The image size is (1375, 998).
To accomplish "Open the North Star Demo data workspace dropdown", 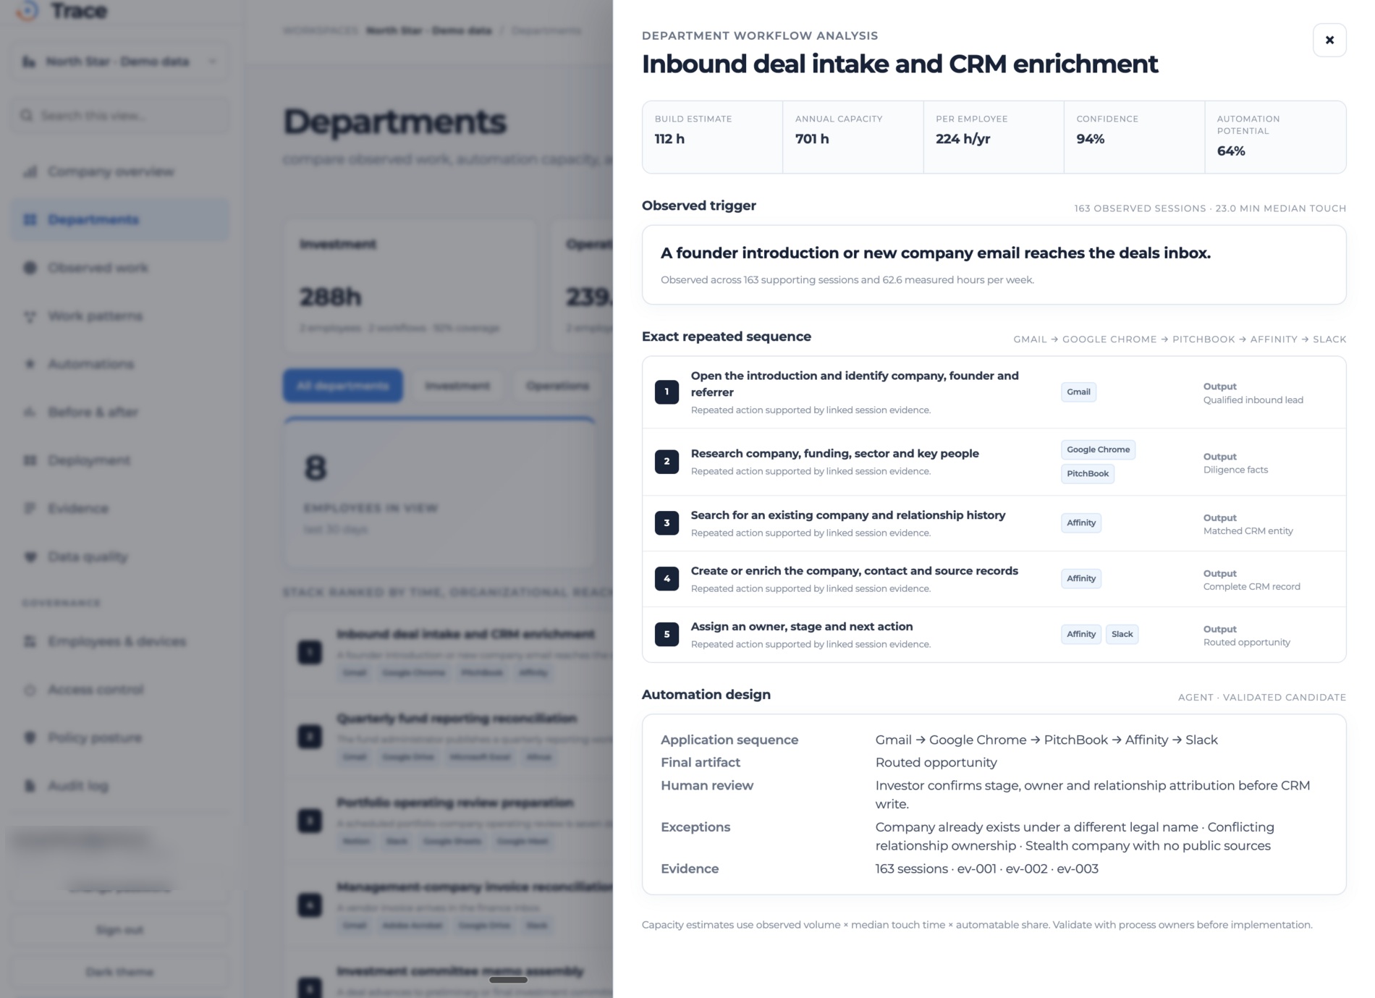I will [119, 62].
